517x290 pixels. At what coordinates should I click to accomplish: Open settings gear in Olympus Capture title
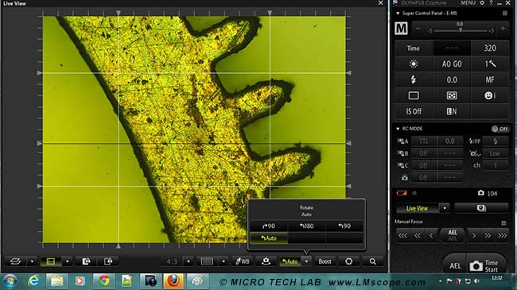[482, 2]
